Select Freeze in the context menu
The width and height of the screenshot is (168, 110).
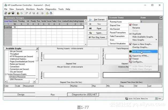click(143, 59)
